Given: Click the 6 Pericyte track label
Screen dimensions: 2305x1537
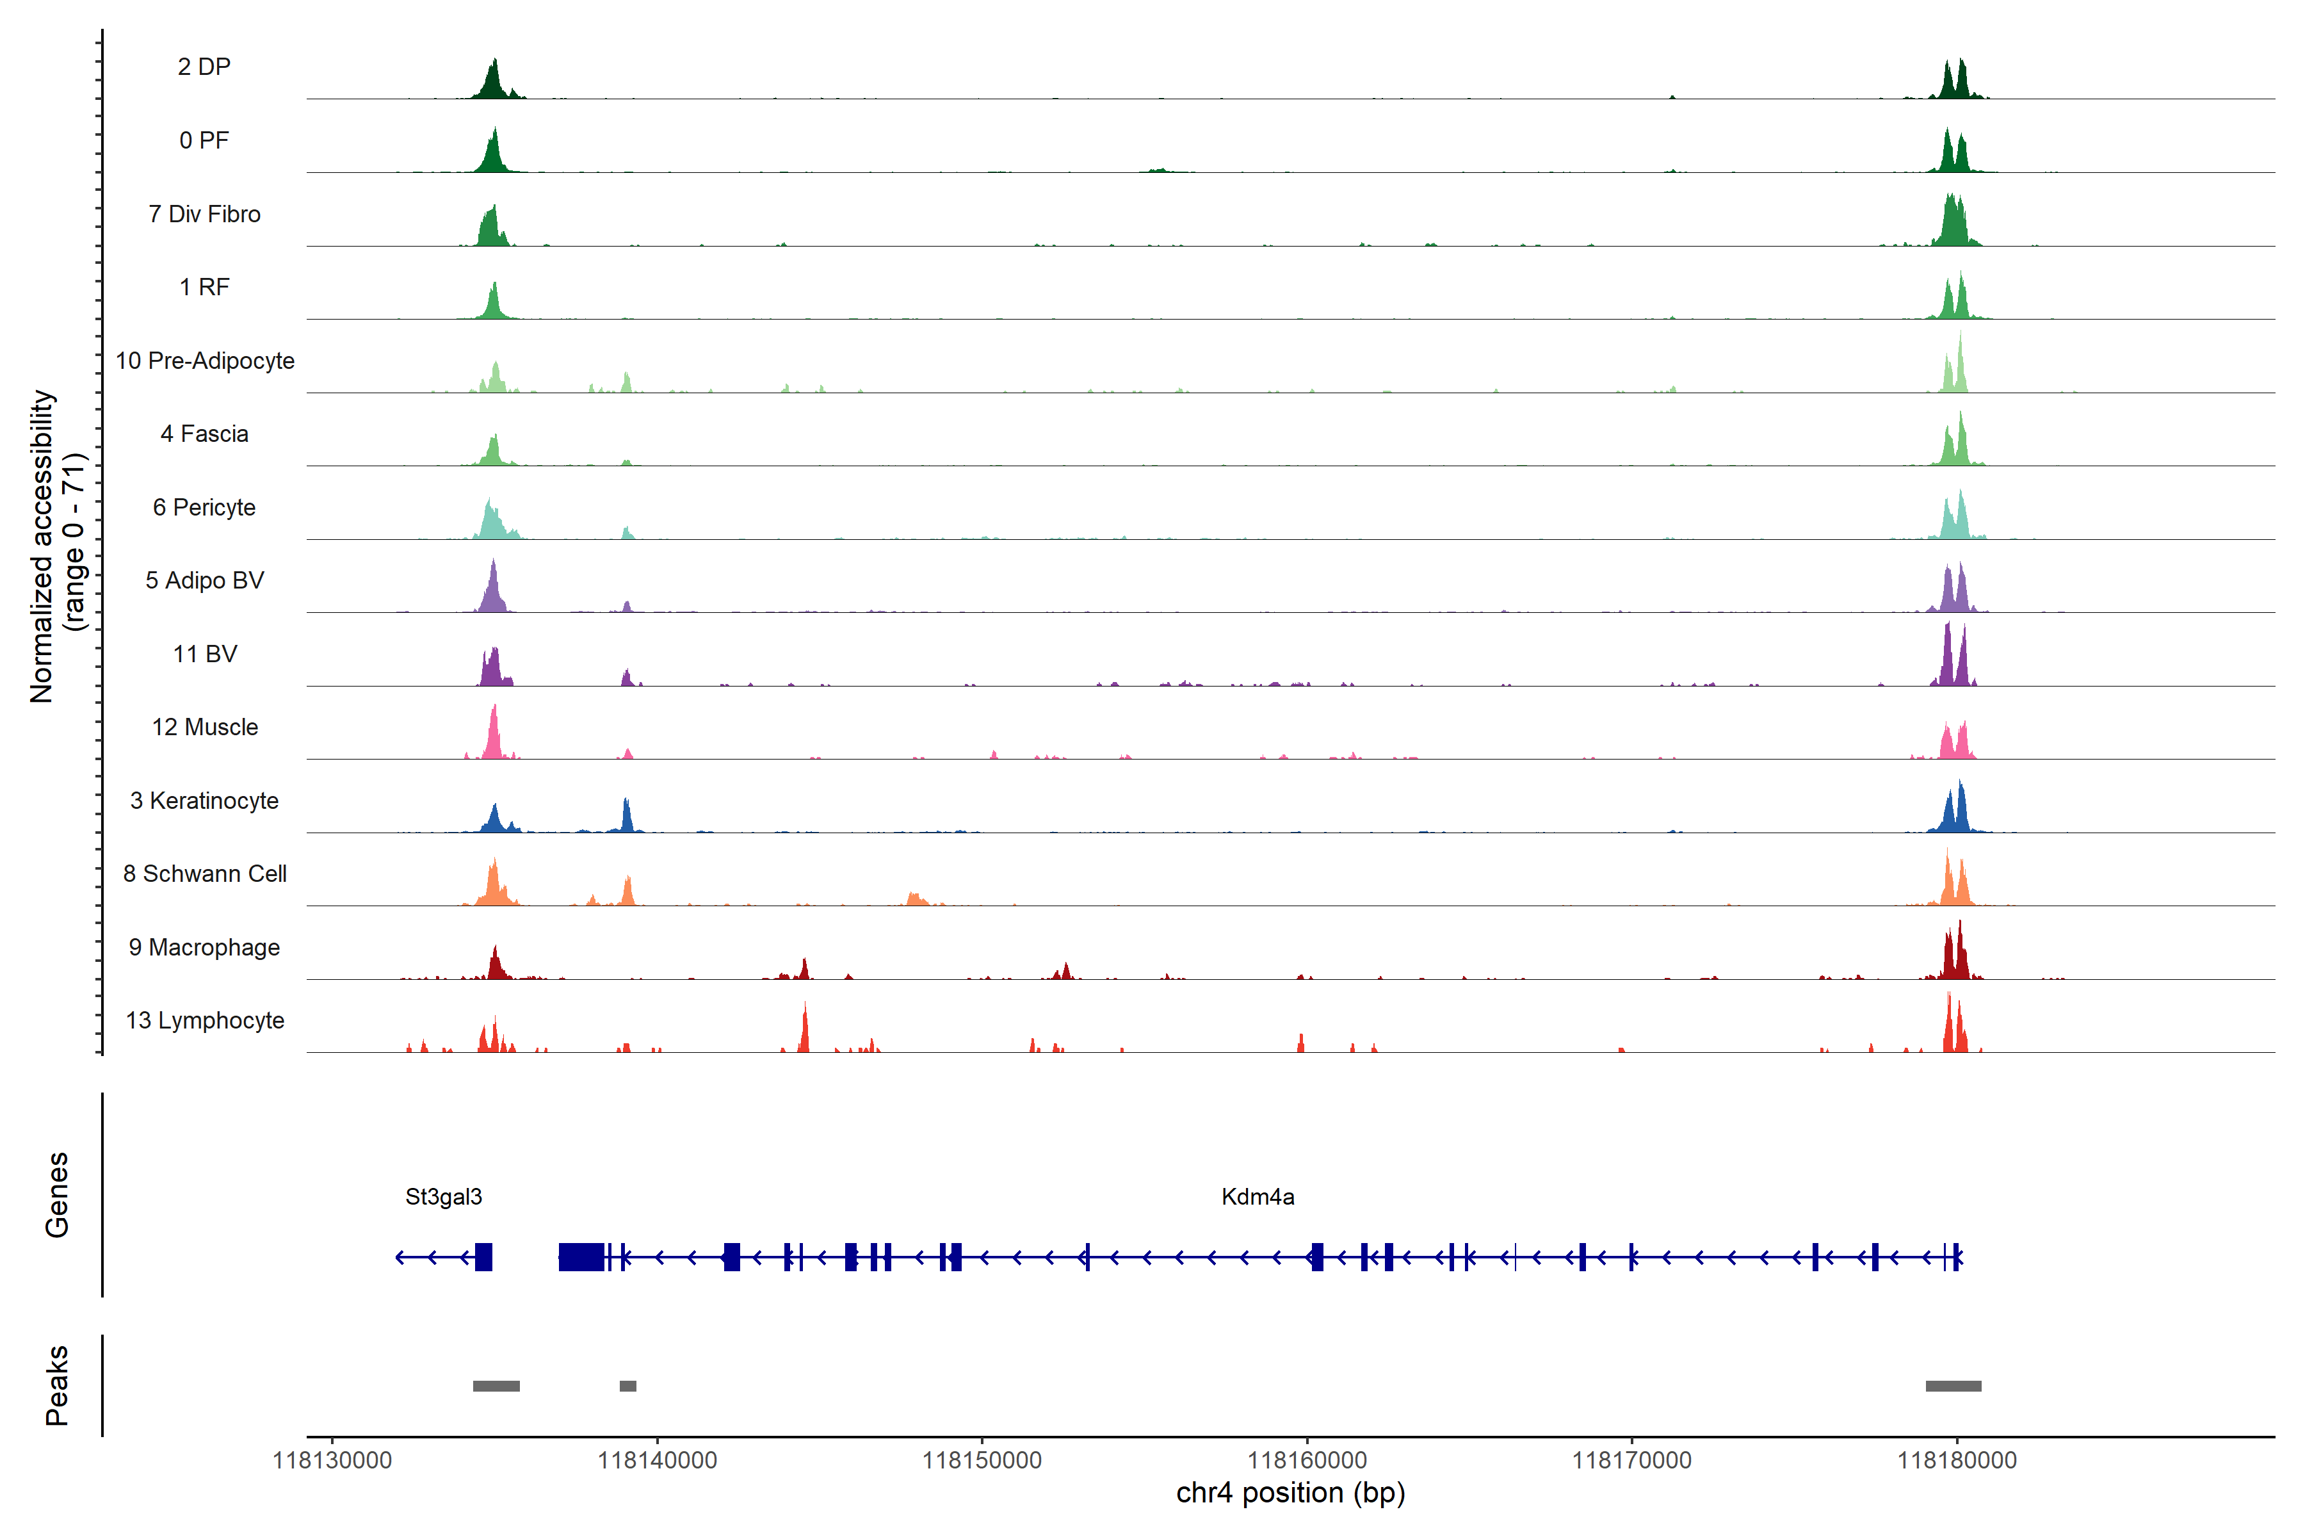Looking at the screenshot, I should 205,507.
